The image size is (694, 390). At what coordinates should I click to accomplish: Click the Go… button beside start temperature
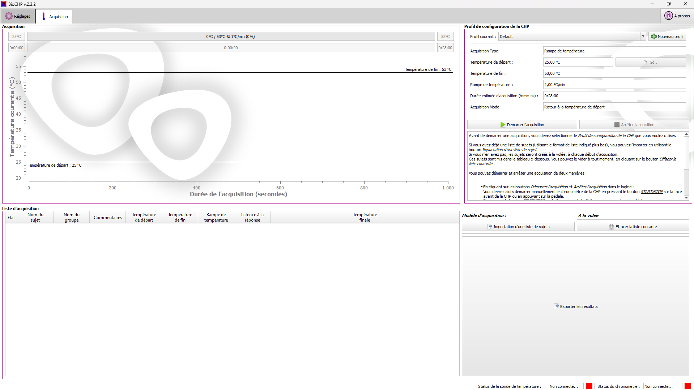point(650,62)
